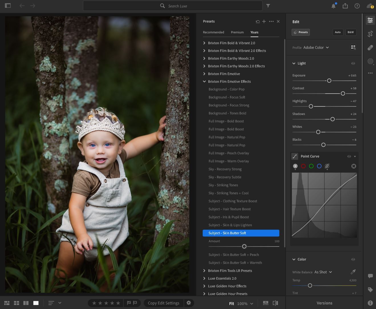Open the Masking tool
Screen dimensions: 376x309
pos(370,61)
